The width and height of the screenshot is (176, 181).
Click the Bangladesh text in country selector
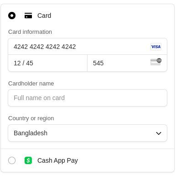pyautogui.click(x=31, y=133)
